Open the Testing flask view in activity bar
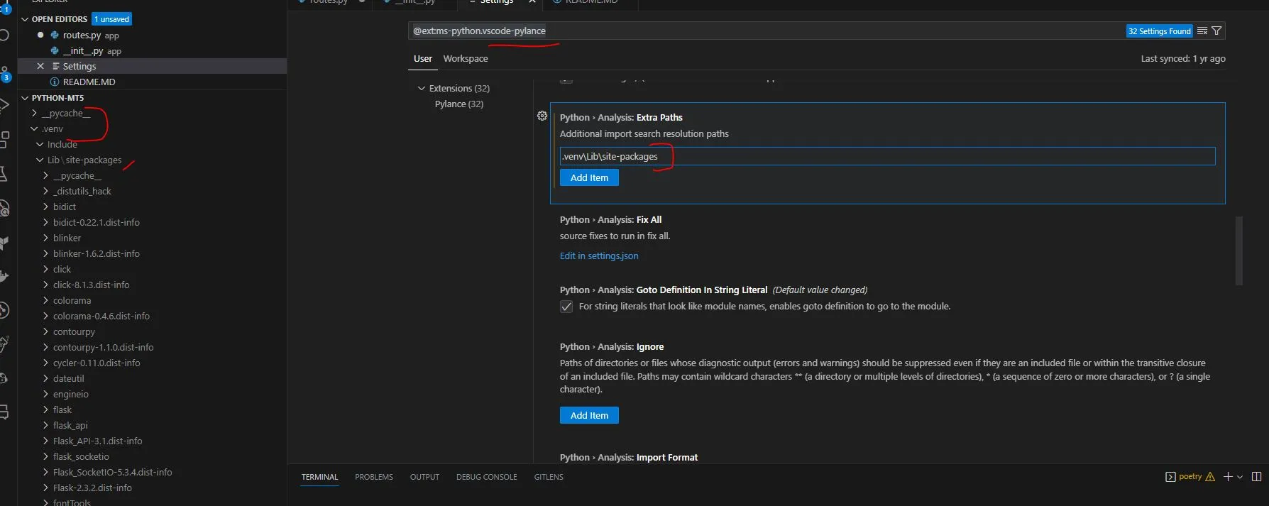The image size is (1269, 506). 4,174
